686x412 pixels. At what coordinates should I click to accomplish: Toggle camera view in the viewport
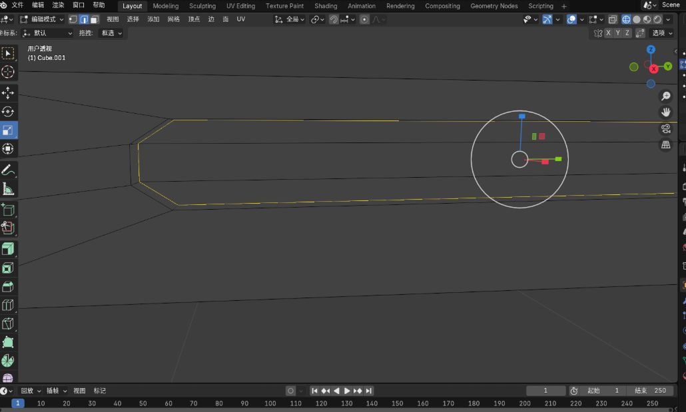(665, 128)
